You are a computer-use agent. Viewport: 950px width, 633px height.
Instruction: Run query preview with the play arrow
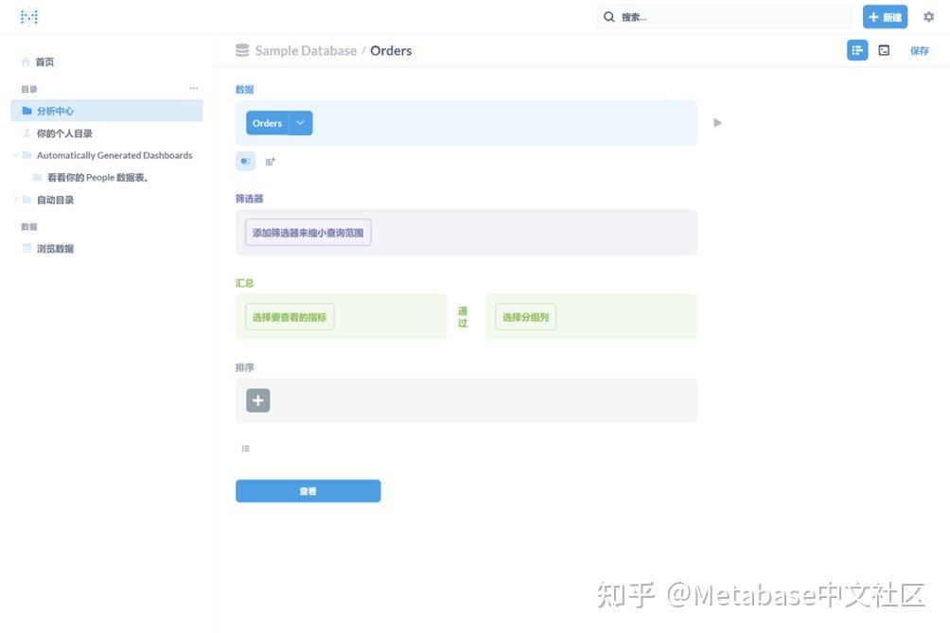[x=717, y=122]
